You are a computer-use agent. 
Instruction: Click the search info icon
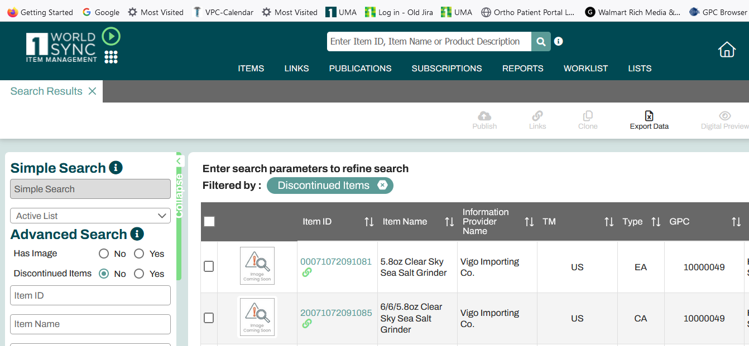(559, 41)
